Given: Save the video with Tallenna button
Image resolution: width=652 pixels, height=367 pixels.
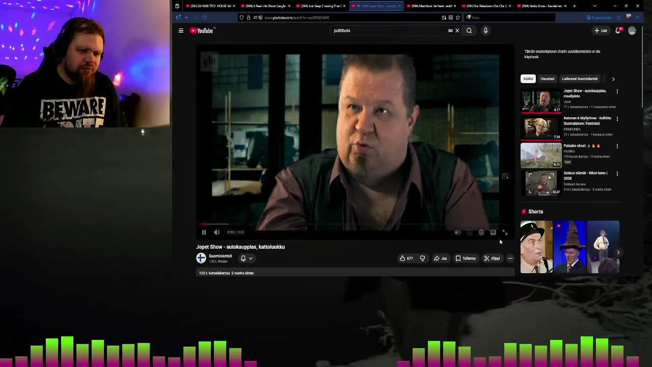Looking at the screenshot, I should [x=466, y=258].
